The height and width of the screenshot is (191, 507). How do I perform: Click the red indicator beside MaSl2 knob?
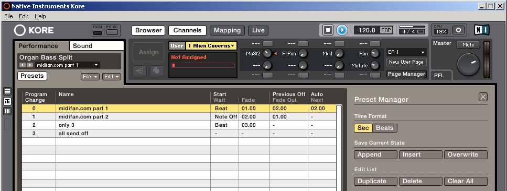tap(275, 53)
